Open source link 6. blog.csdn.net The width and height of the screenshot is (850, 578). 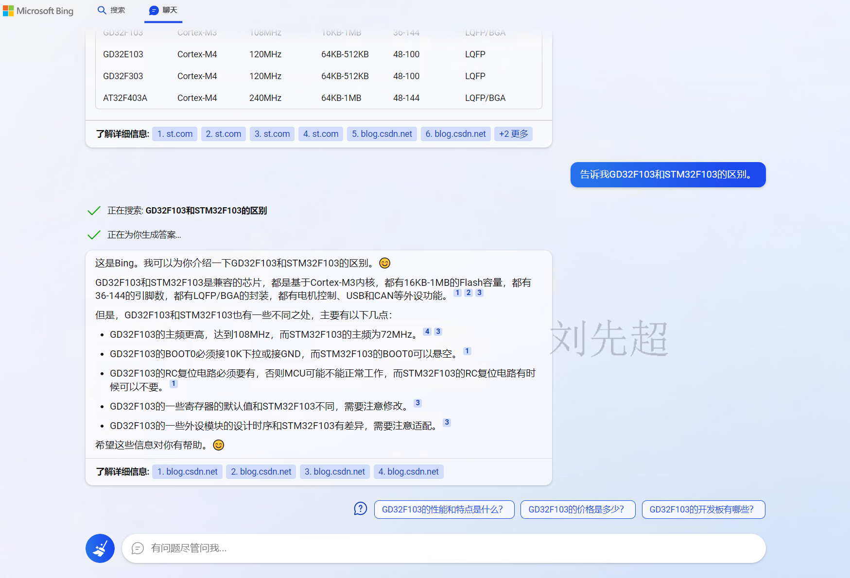pos(456,134)
